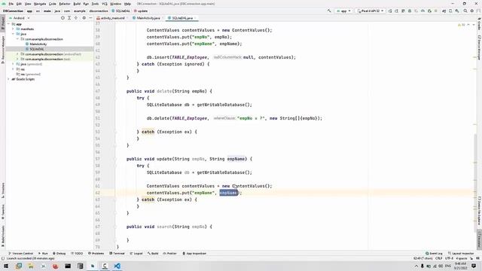This screenshot has width=482, height=271.
Task: Open the Profiler tool window
Action: click(169, 254)
